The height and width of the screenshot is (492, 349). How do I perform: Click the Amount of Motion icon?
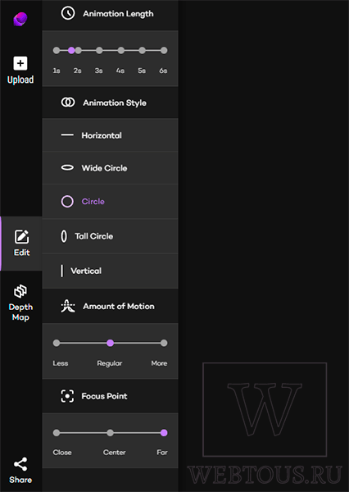pyautogui.click(x=68, y=306)
